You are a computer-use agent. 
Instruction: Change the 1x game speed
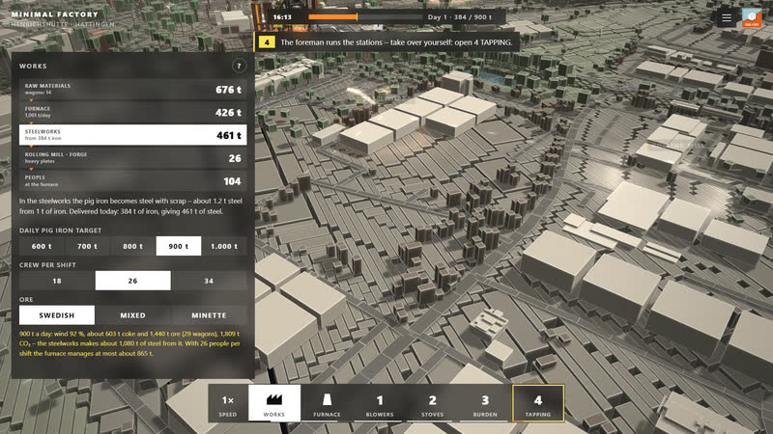(228, 403)
